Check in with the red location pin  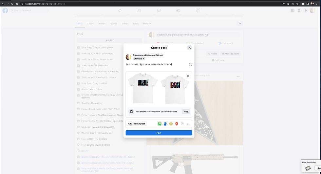(177, 124)
